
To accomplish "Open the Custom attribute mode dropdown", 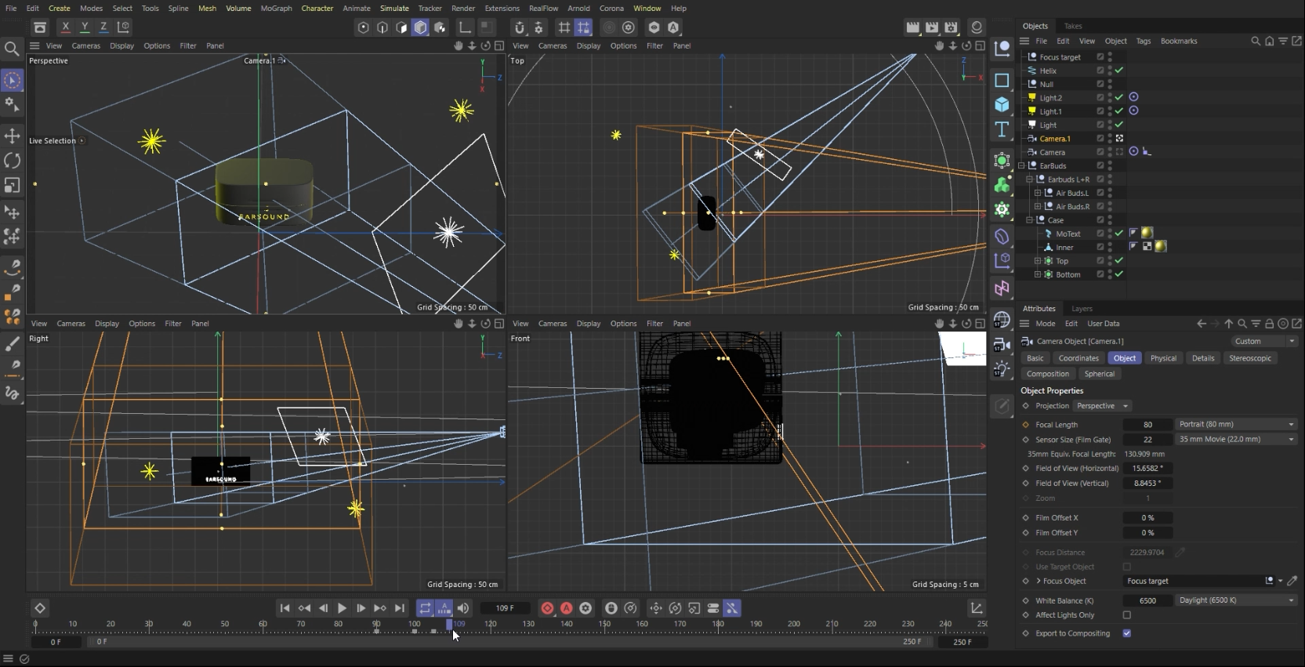I will [1263, 341].
